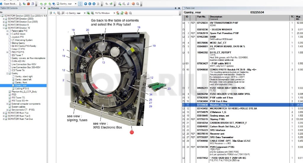Open the 'Gantry, rear' dropdown in the main toolbar
The image size is (303, 163).
click(75, 4)
